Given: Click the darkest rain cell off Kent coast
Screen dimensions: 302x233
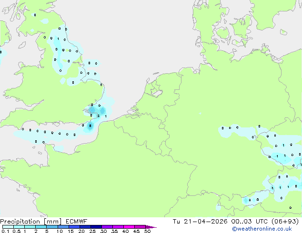Looking at the screenshot, I should pos(90,126).
